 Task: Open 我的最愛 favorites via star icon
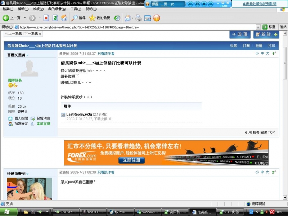[x=92, y=18]
